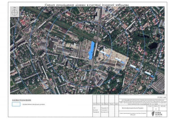This screenshot has height=119, width=169.
Task: Click the document code '07/2021-МБР'
Action: [x=162, y=97]
